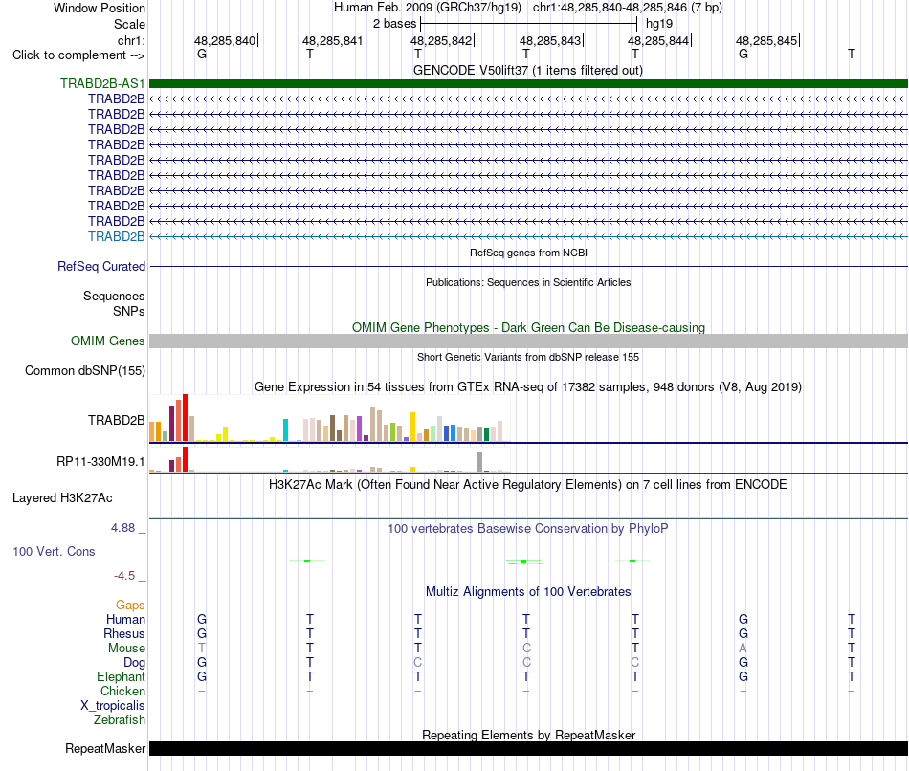Click the 'Elephant' alignment row label

pos(121,677)
